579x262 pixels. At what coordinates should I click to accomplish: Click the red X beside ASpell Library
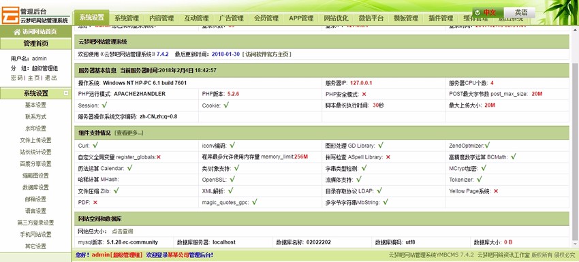pos(388,157)
